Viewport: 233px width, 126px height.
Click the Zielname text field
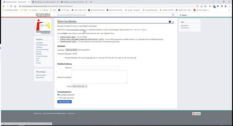[x=95, y=68]
